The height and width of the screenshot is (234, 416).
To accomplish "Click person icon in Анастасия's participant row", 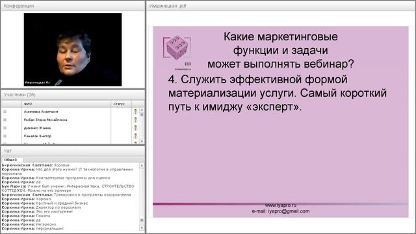I will click(136, 112).
